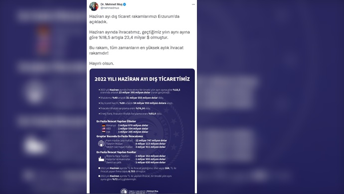The height and width of the screenshot is (194, 344).
Task: Click the blue verified badge
Action: pyautogui.click(x=125, y=4)
